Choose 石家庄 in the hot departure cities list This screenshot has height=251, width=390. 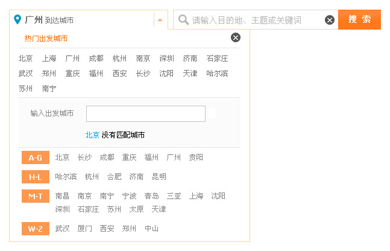(x=217, y=59)
